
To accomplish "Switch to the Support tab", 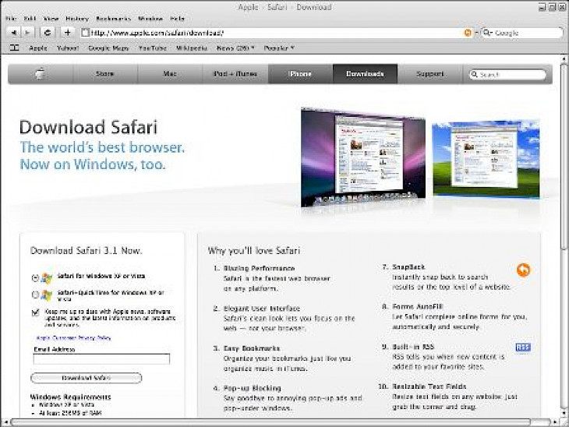I will [430, 74].
